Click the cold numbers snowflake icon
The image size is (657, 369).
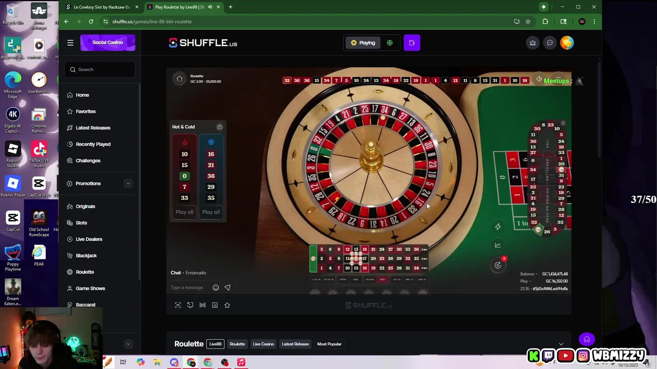click(211, 142)
